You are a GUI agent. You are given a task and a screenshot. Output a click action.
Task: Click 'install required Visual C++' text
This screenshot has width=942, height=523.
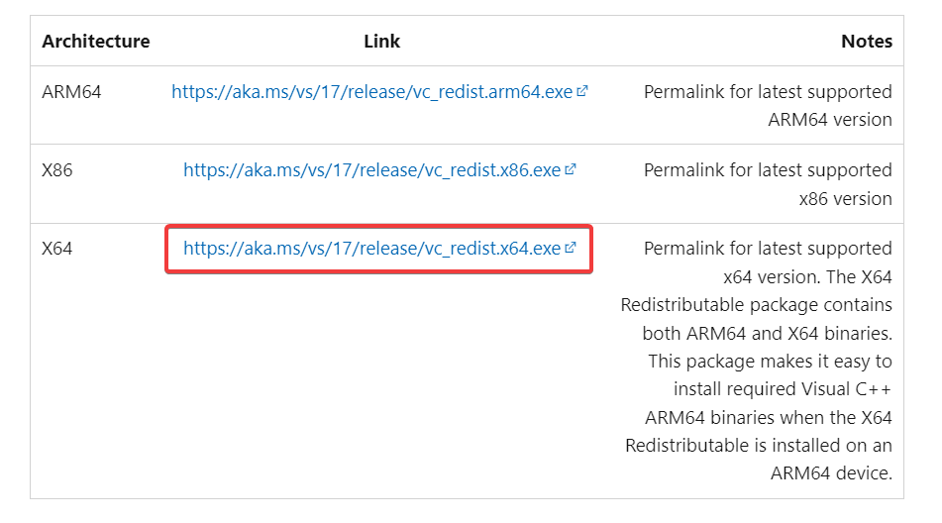click(x=783, y=389)
